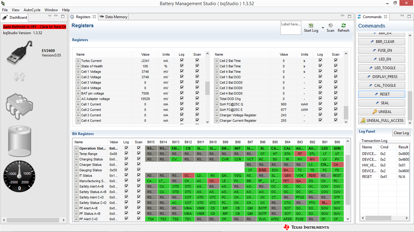This screenshot has height=232, width=414.
Task: Open the Window menu
Action: [x=51, y=10]
